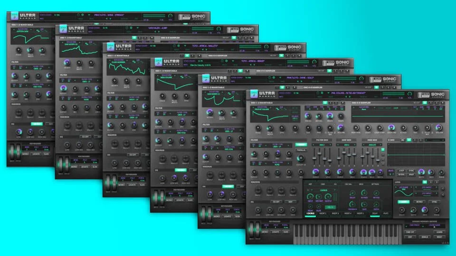Open the preset browser arrow in the Phil Collins window
This screenshot has width=456, height=256.
328,93
